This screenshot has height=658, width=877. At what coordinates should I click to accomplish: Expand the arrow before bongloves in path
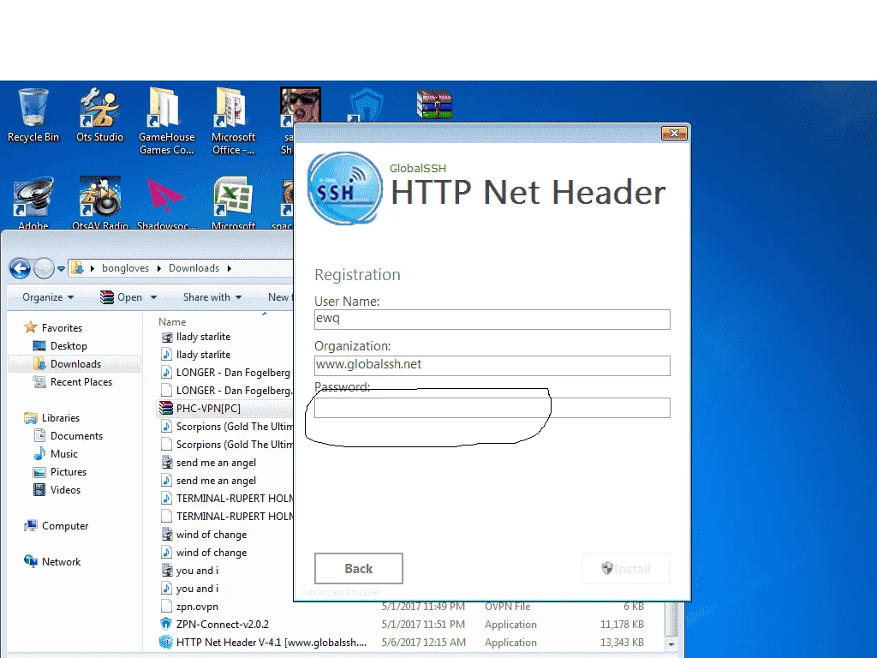click(92, 268)
